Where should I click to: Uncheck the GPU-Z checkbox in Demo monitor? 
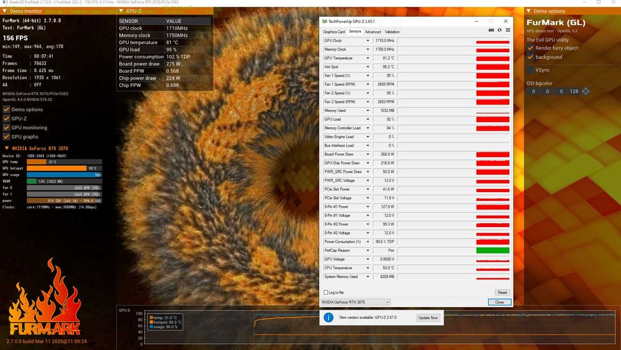click(6, 119)
